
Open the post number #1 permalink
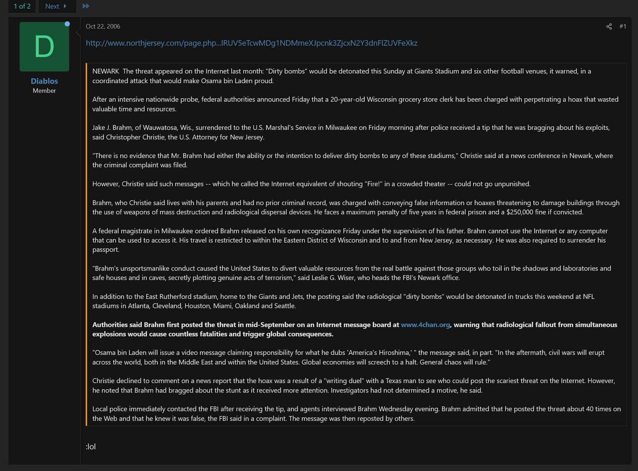click(623, 26)
